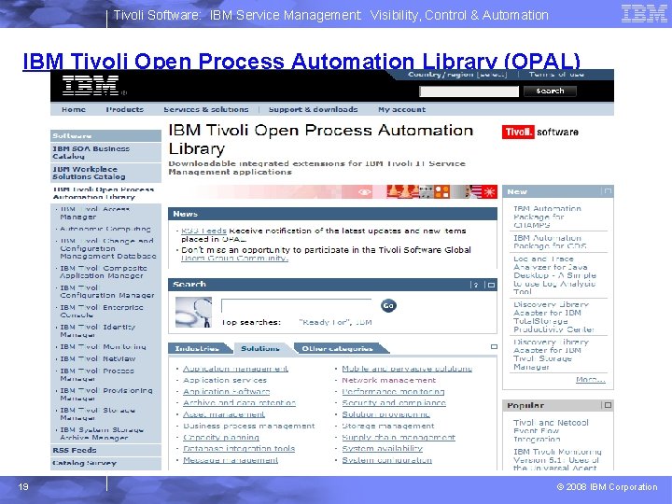Select IBM Tivoli Monitoring in sidebar
The width and height of the screenshot is (672, 504).
click(103, 346)
